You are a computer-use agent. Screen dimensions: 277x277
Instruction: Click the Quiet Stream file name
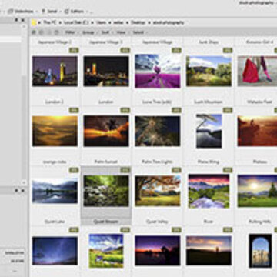click(106, 222)
